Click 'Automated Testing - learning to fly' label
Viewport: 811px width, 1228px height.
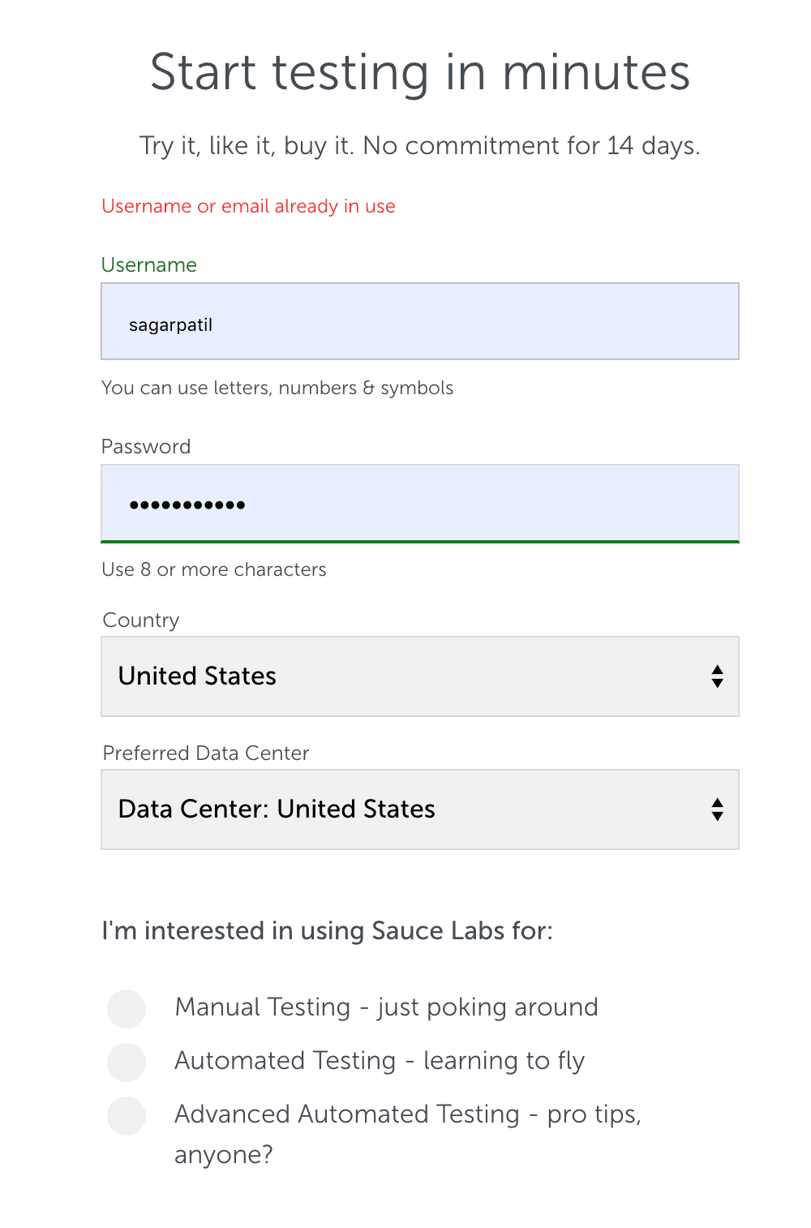[x=380, y=1061]
